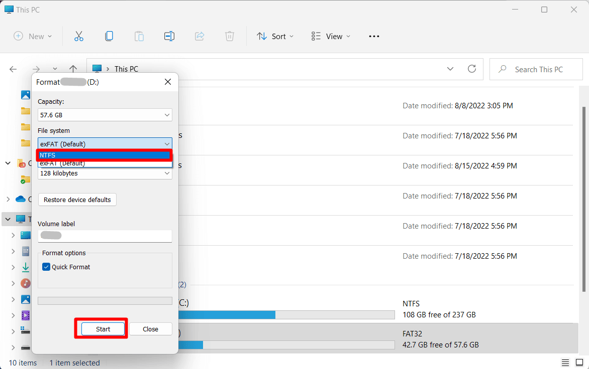Open the Sort menu
Screen dimensions: 589x369
275,36
